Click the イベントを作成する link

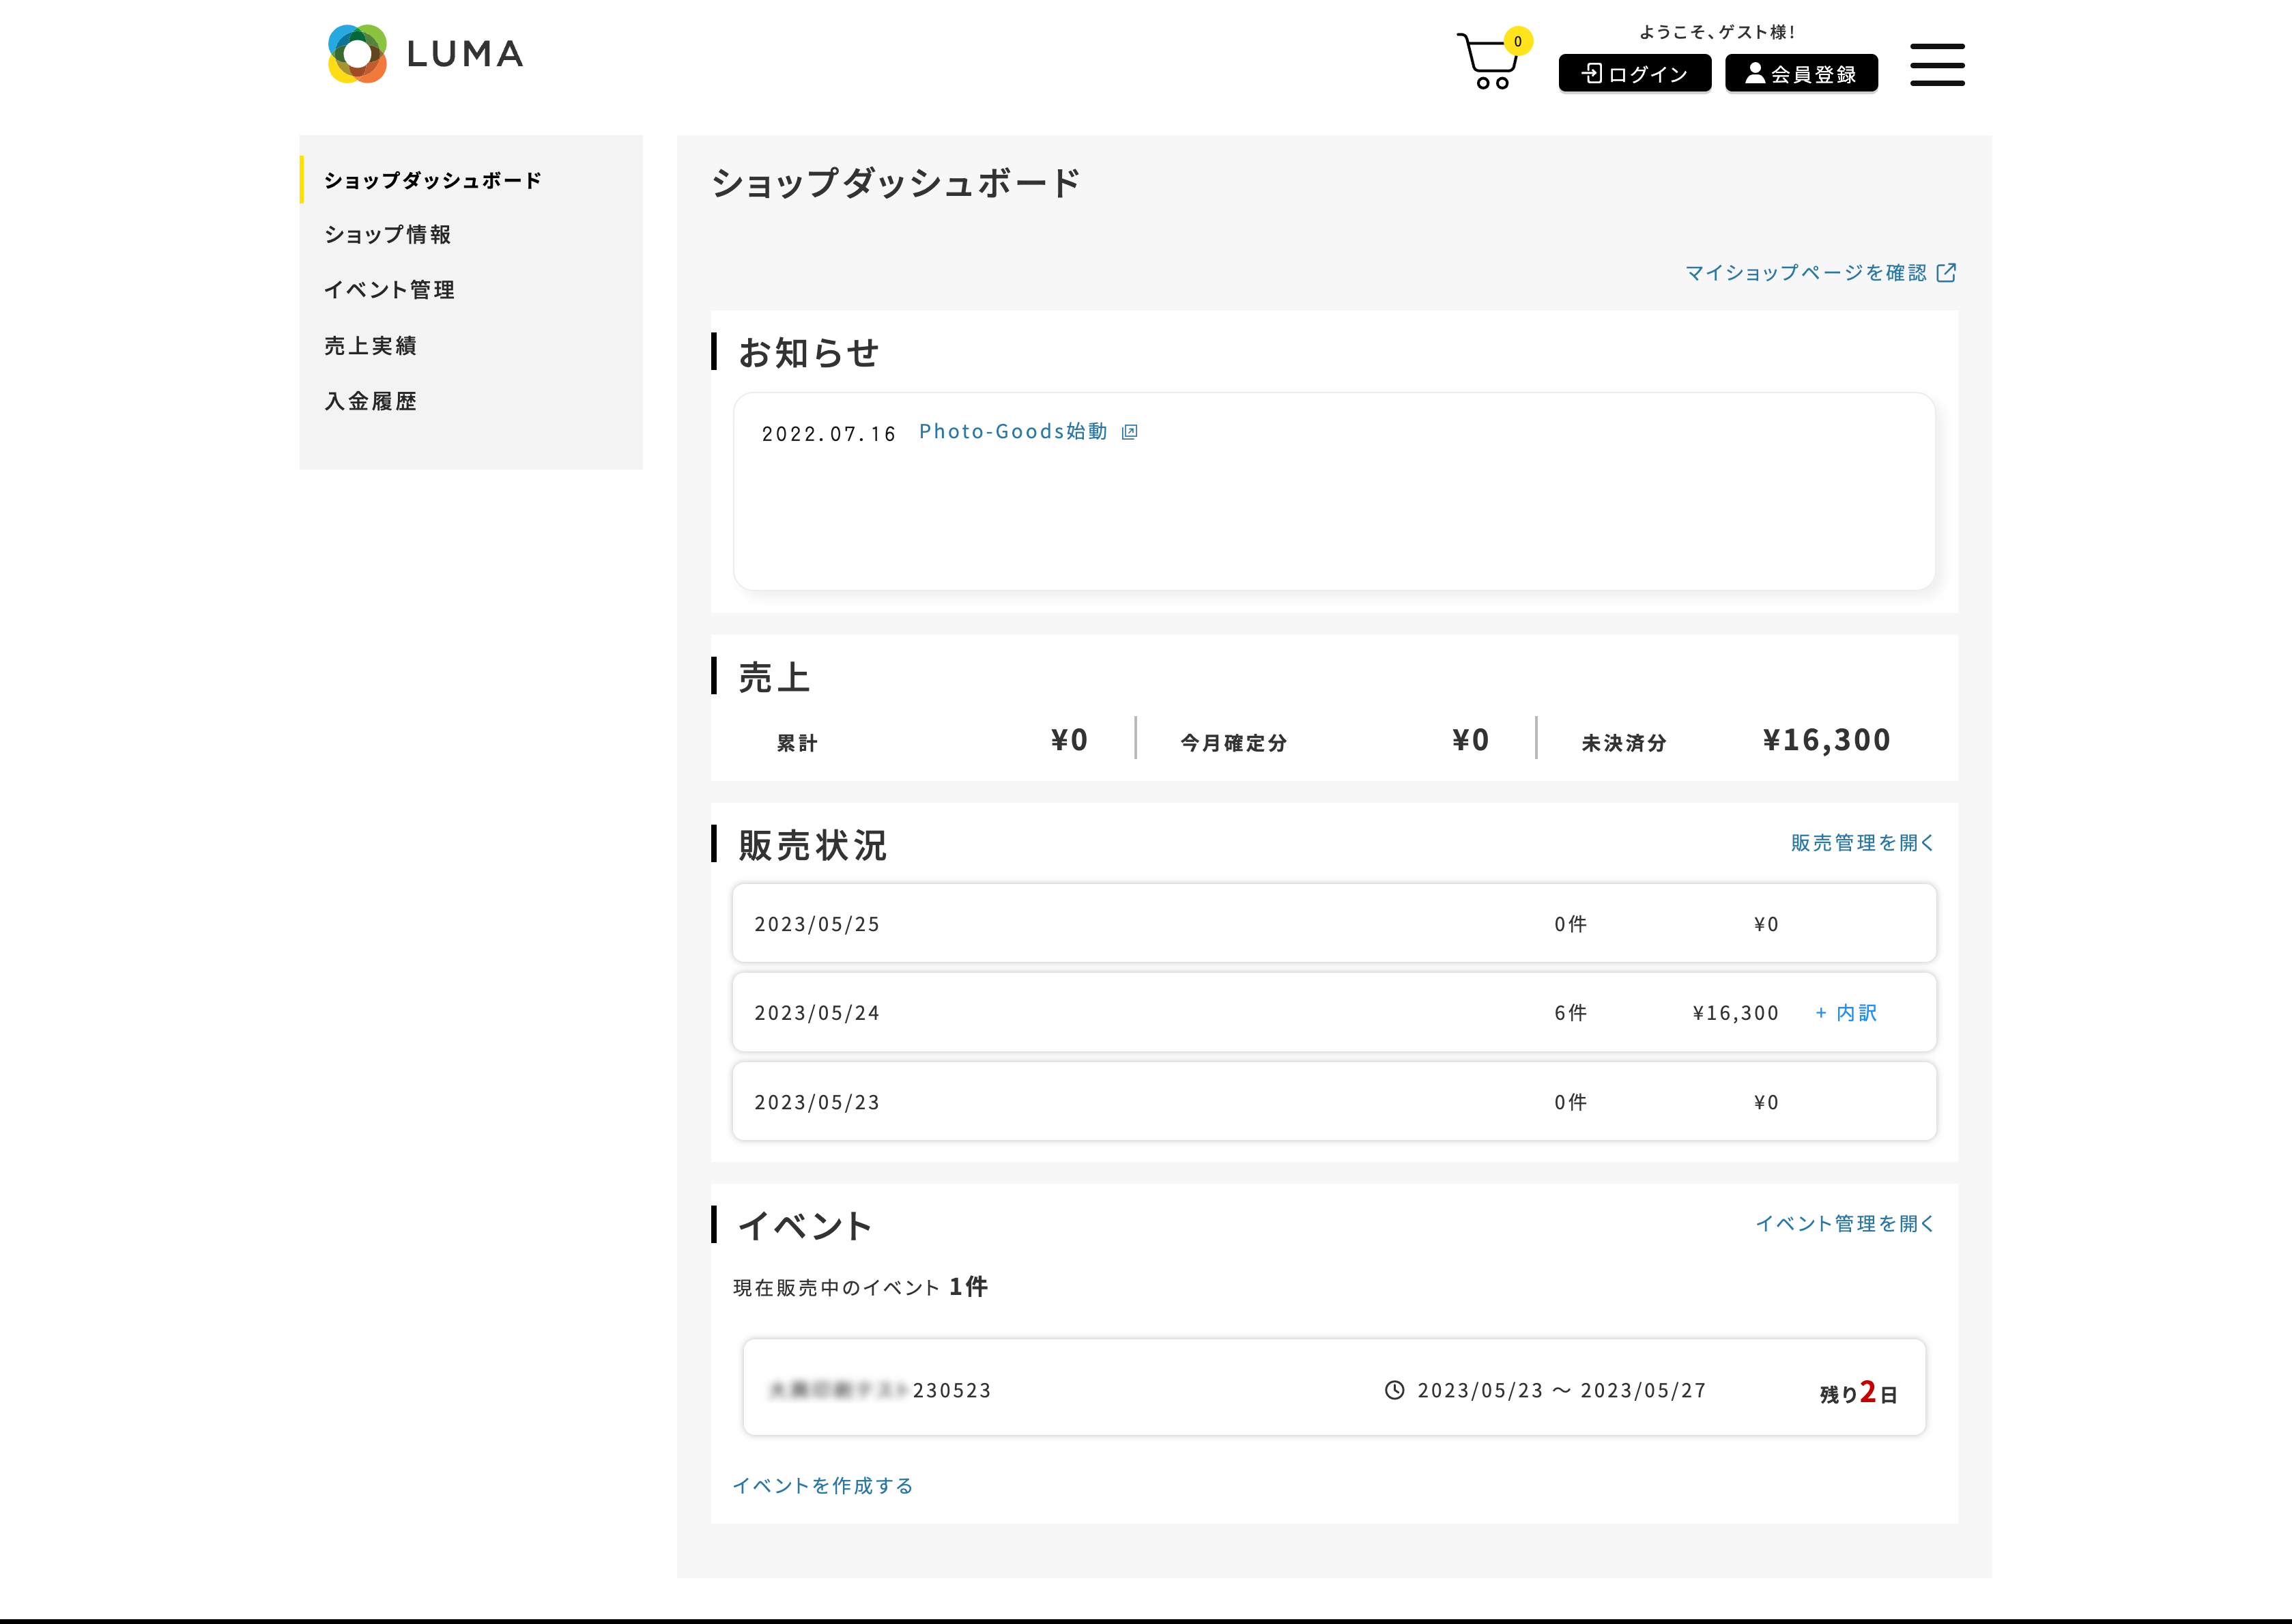(824, 1485)
